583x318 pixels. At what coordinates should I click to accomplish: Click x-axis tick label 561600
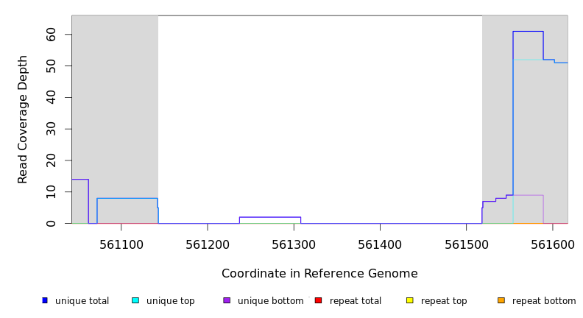tap(552, 244)
